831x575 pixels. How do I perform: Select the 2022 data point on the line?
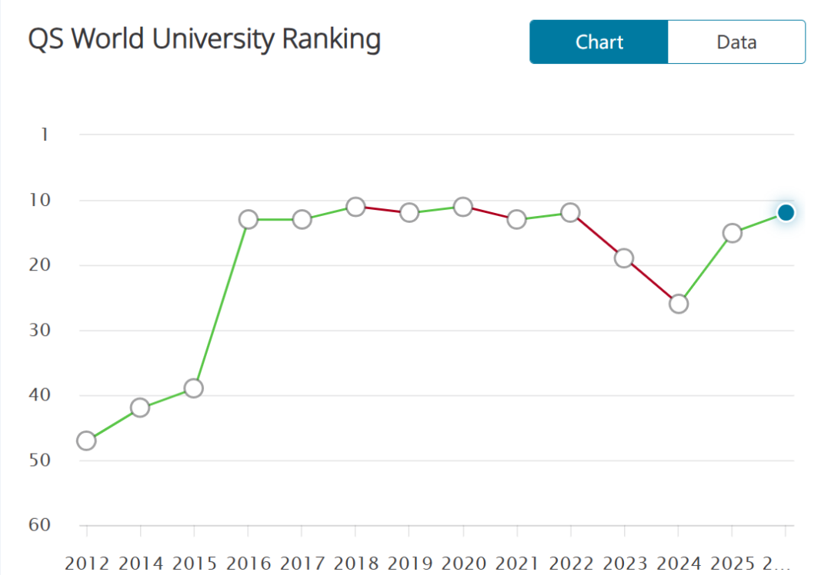click(569, 212)
